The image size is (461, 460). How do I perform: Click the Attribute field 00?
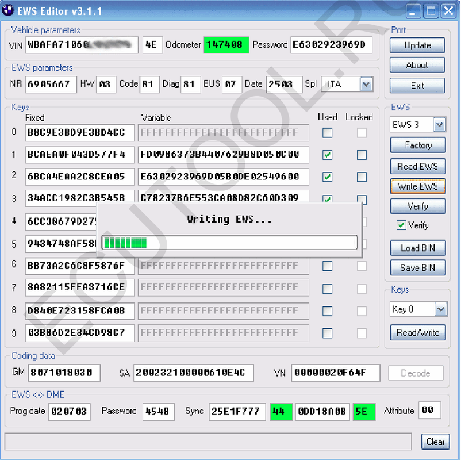click(429, 410)
